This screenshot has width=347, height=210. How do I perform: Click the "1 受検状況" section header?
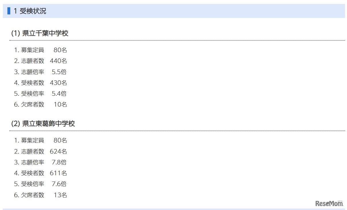30,11
